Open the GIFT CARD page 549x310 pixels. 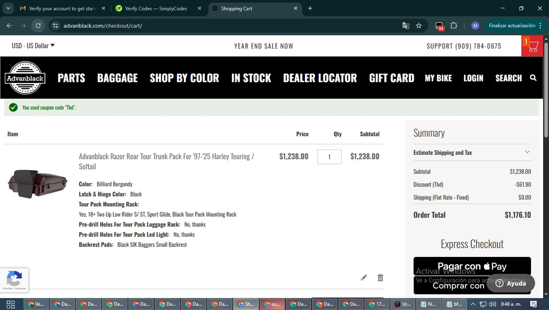coord(392,78)
